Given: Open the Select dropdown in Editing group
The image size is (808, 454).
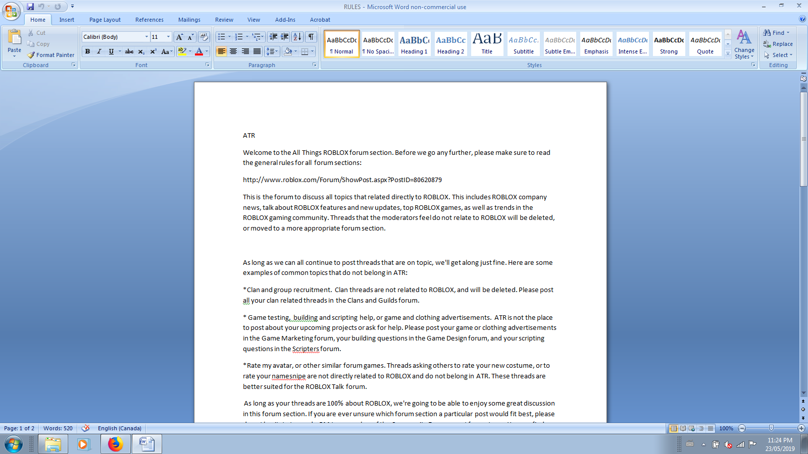Looking at the screenshot, I should tap(778, 55).
